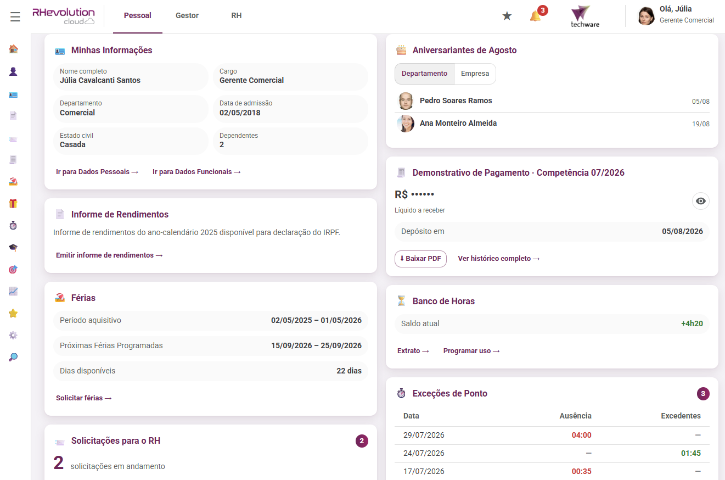The width and height of the screenshot is (725, 480).
Task: Open the receipt document sidebar icon
Action: 14,160
